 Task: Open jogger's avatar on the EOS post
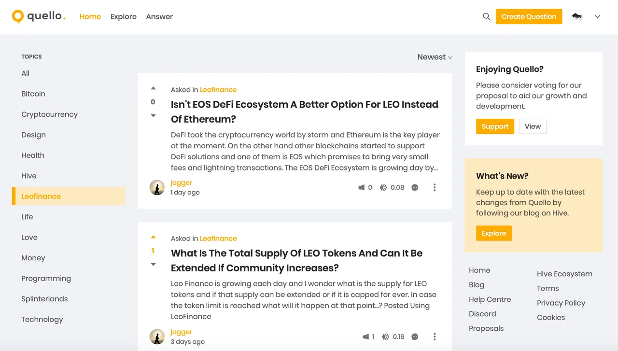pyautogui.click(x=157, y=187)
